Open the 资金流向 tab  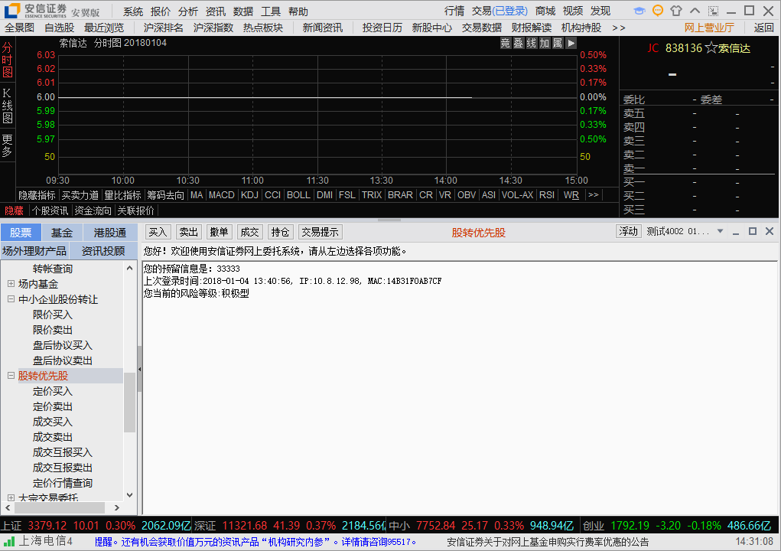pos(93,210)
